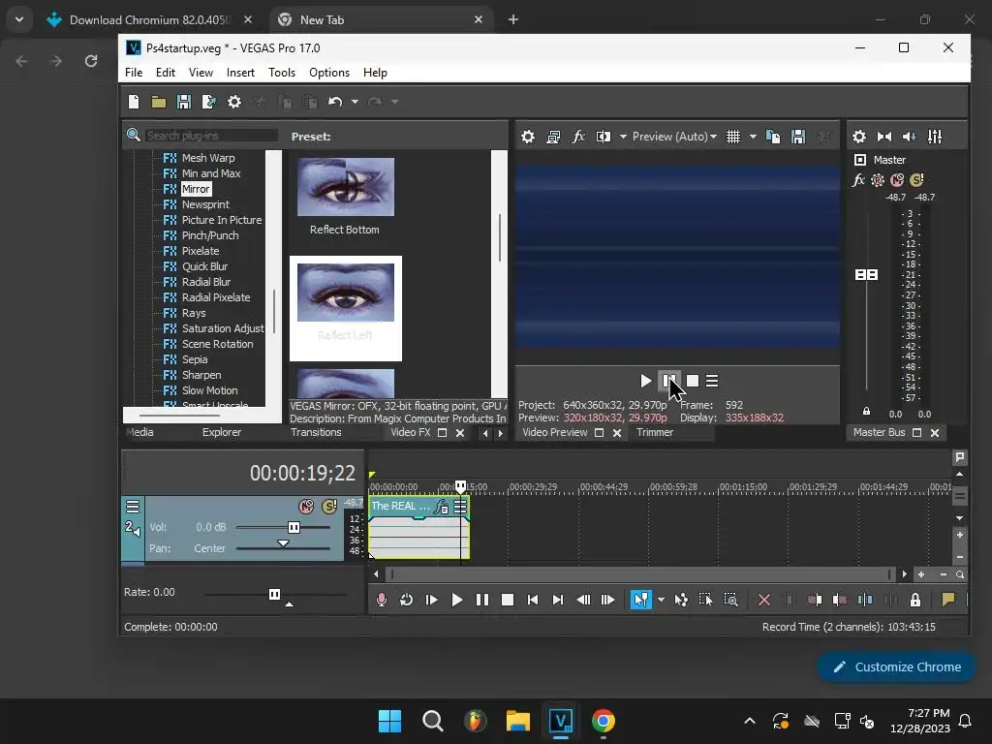Screen dimensions: 992x744
Task: Go to start of project
Action: click(x=533, y=600)
